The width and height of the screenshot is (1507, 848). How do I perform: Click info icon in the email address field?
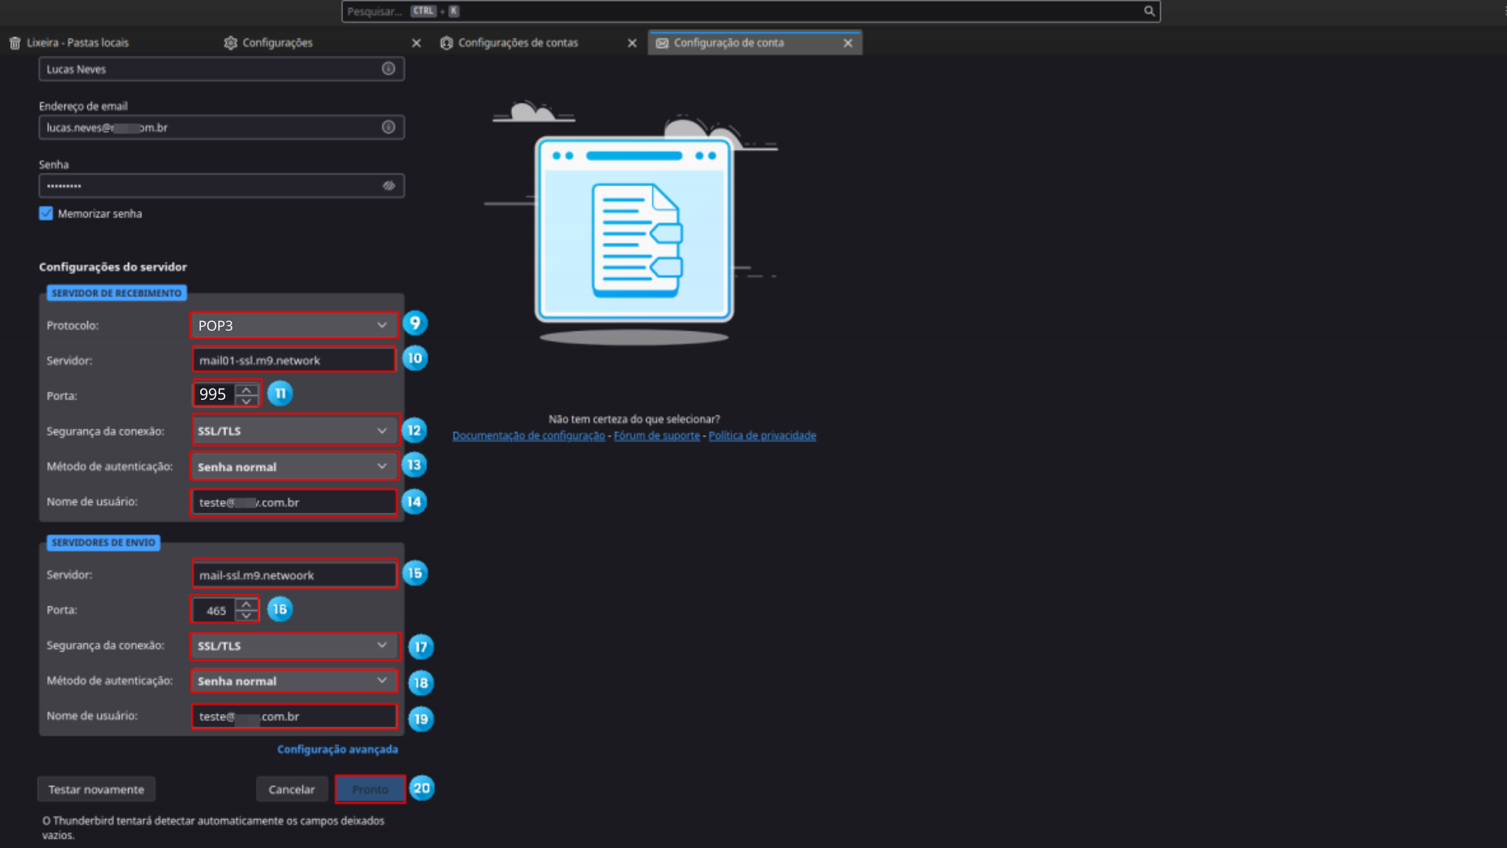[x=389, y=127]
